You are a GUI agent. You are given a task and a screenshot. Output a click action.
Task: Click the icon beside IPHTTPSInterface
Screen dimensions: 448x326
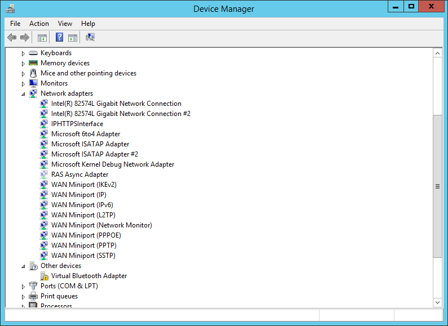tap(44, 124)
